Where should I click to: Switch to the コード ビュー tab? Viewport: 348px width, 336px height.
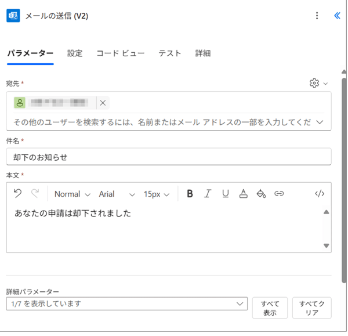(x=120, y=53)
